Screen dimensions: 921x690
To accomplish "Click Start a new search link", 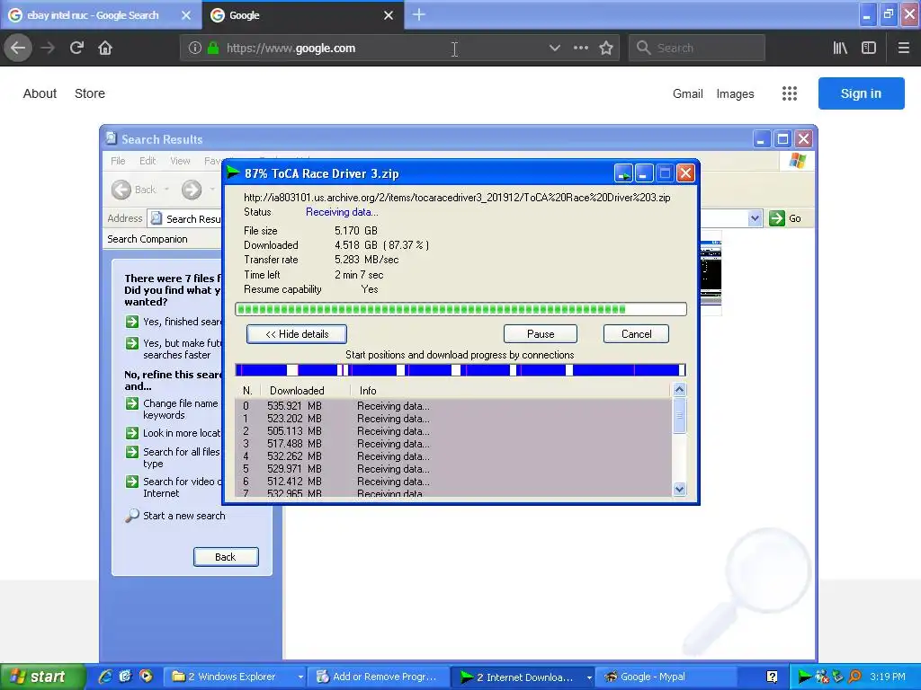I will [x=183, y=516].
